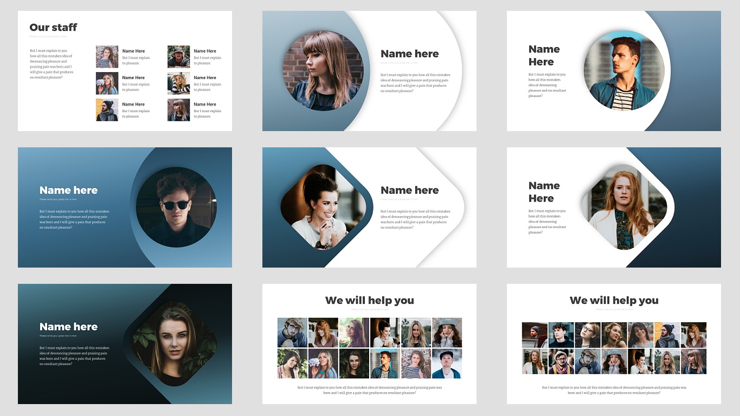Click body paragraph on smiling woman slide
Image resolution: width=740 pixels, height=416 pixels.
[x=415, y=220]
